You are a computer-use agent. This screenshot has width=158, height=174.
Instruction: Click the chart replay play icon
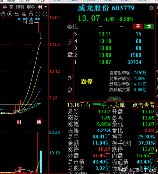tap(10, 14)
